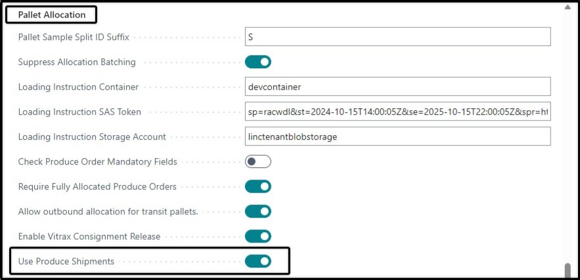This screenshot has height=280, width=580.
Task: Collapse the Pallet Allocation section header
Action: pos(52,15)
